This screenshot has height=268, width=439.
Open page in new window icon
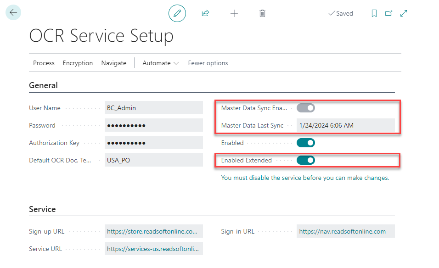click(388, 13)
